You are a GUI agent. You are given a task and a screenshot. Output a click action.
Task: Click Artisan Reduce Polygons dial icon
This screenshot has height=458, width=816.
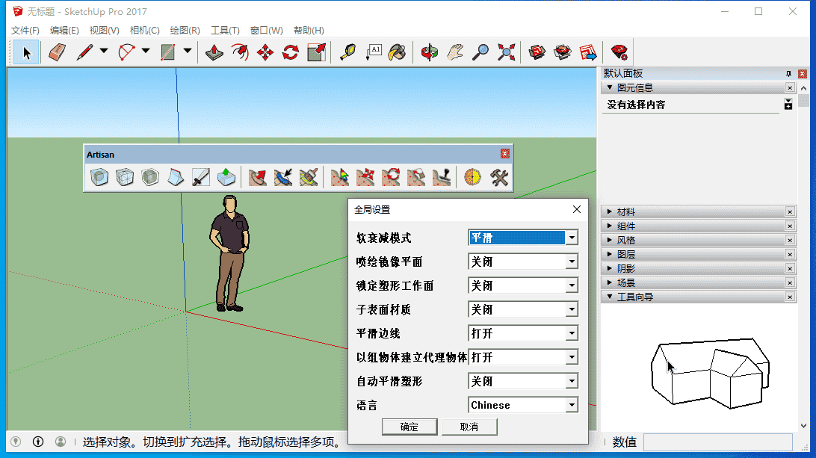pyautogui.click(x=472, y=177)
